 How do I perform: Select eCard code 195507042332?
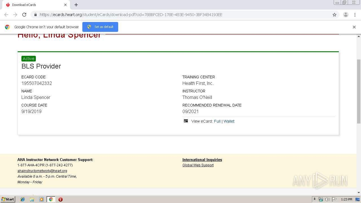[37, 83]
